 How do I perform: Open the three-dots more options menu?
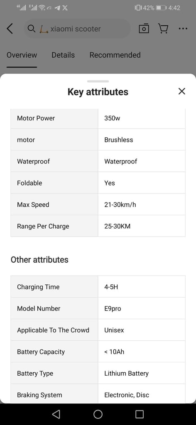(x=183, y=29)
